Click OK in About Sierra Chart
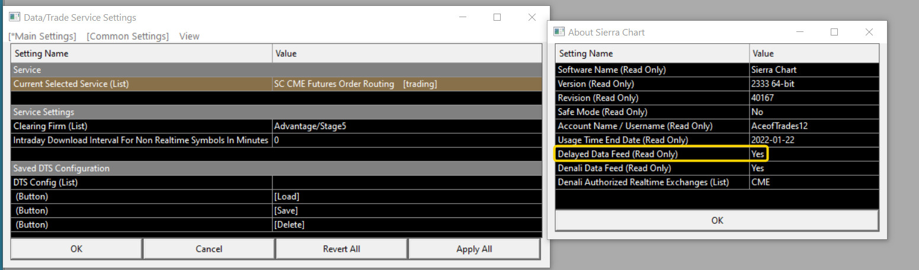 tap(717, 220)
